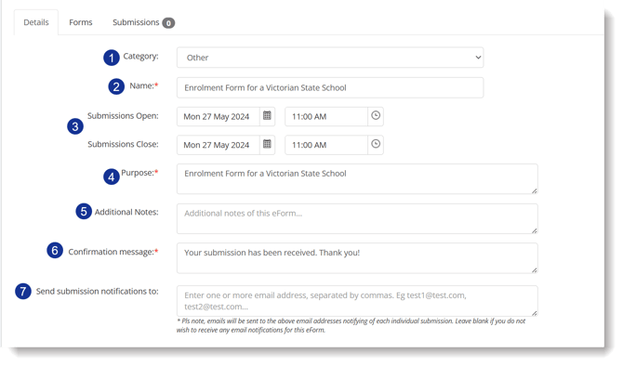This screenshot has height=366, width=623.
Task: Click the Submissions Close time field
Action: coord(326,145)
